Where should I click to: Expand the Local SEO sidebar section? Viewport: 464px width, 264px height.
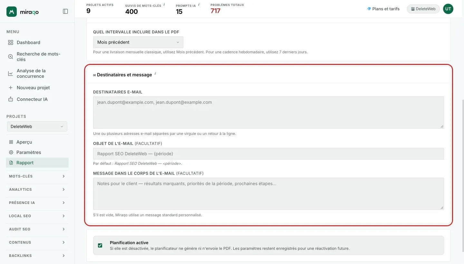pyautogui.click(x=37, y=216)
